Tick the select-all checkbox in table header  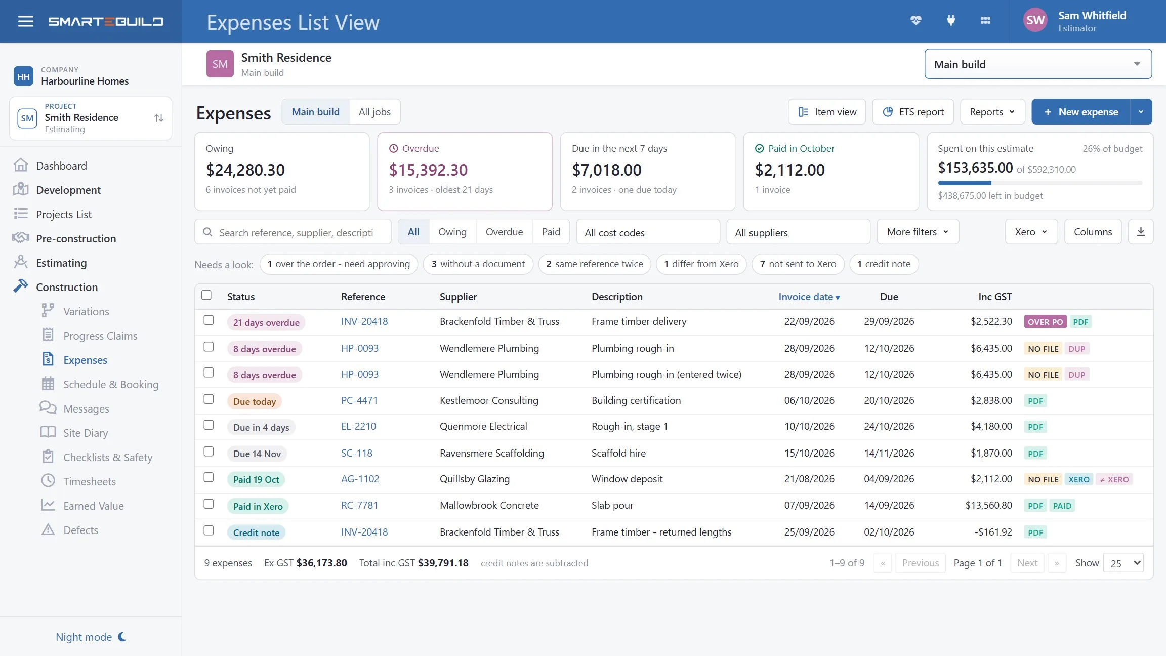206,295
